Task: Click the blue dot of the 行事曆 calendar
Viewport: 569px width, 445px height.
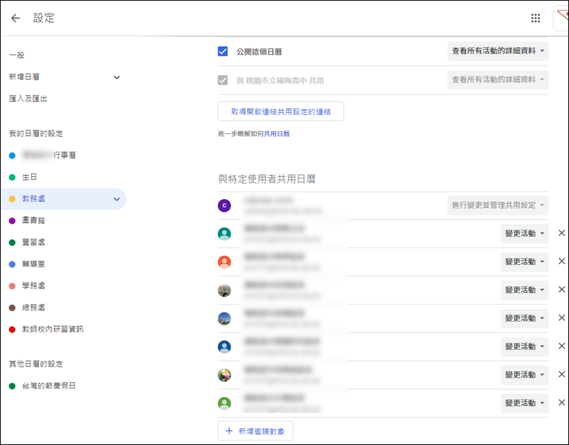Action: pos(12,155)
